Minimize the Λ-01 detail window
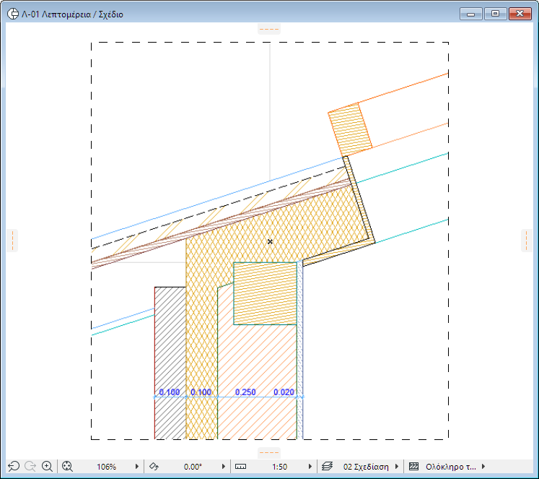This screenshot has width=539, height=479. pyautogui.click(x=471, y=14)
